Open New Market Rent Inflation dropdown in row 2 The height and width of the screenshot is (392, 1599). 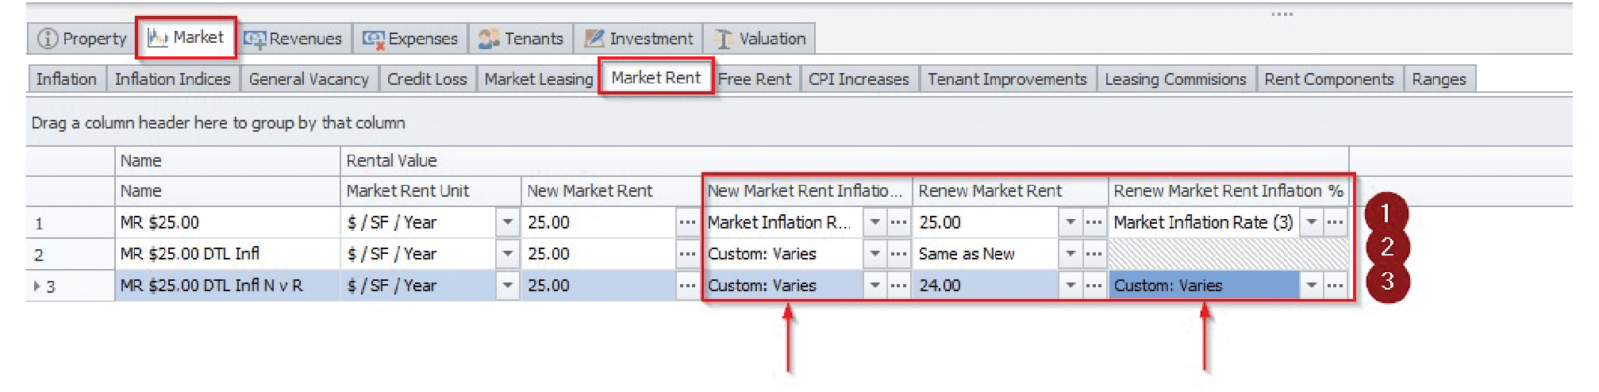point(874,254)
